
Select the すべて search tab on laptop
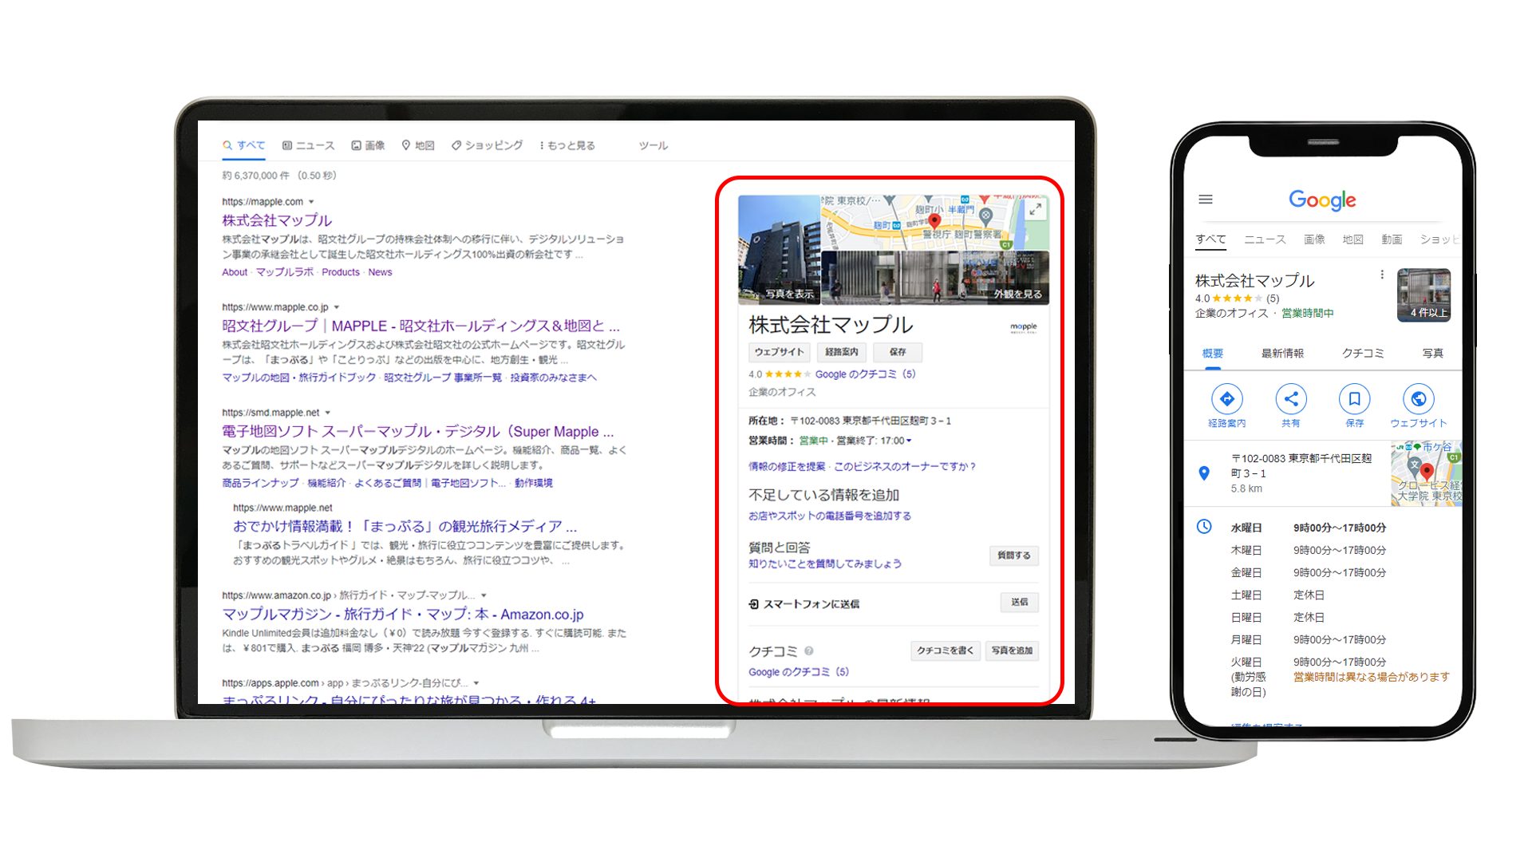tap(244, 145)
